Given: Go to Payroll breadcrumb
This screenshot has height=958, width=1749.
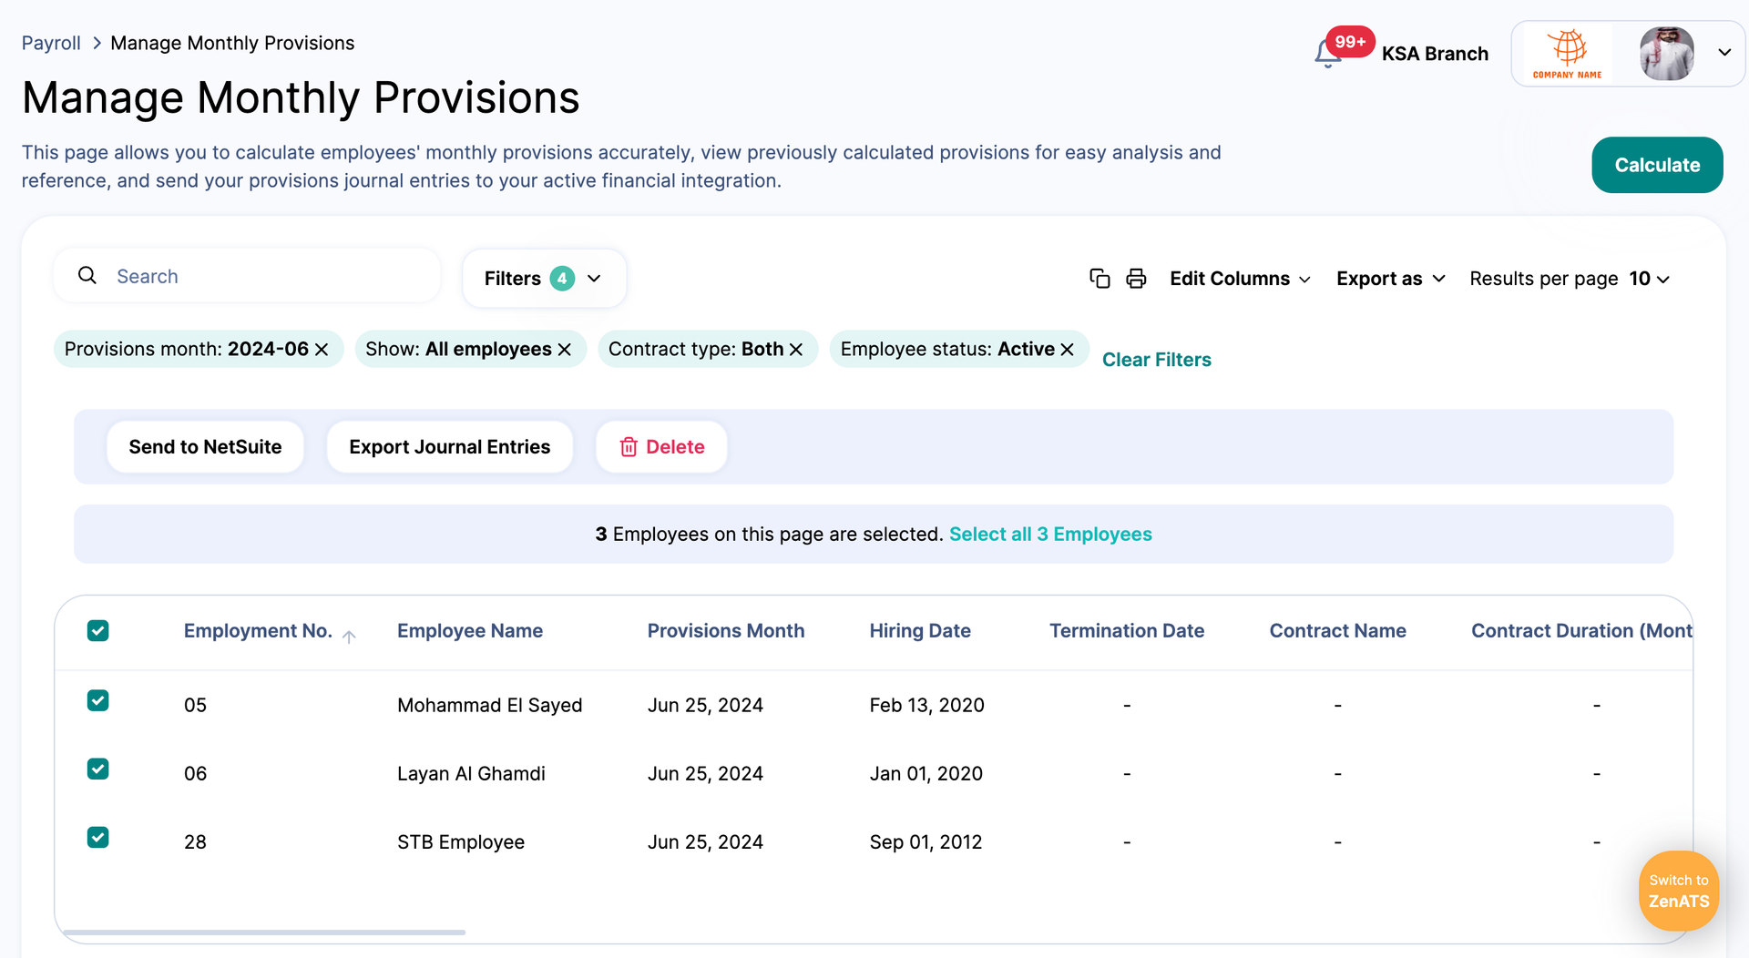Looking at the screenshot, I should tap(51, 43).
